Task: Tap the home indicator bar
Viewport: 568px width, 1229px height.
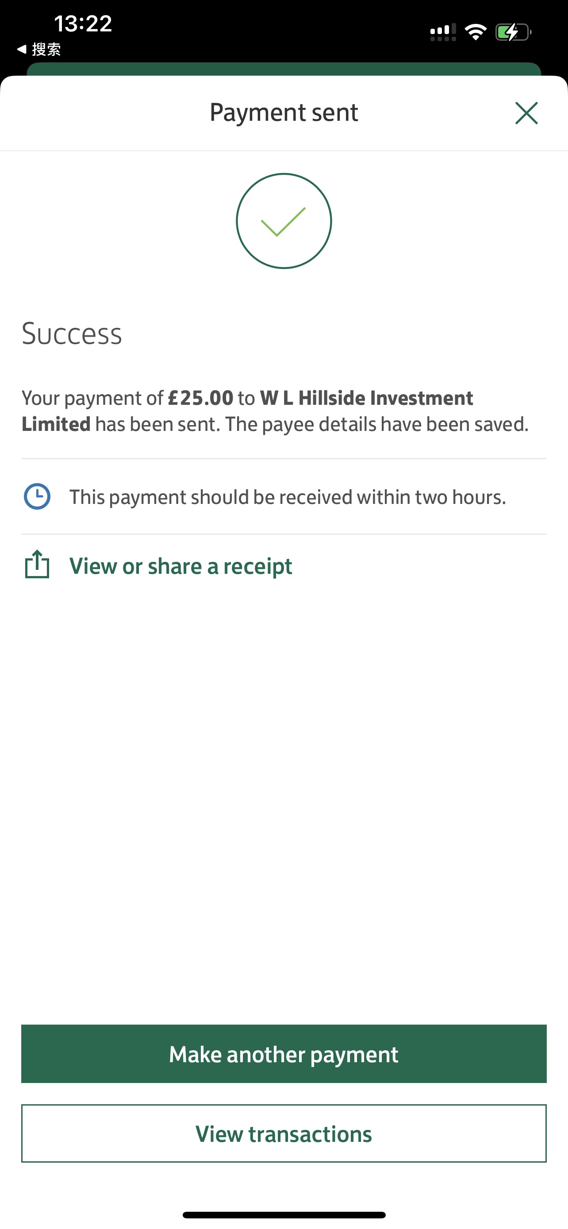Action: tap(284, 1215)
